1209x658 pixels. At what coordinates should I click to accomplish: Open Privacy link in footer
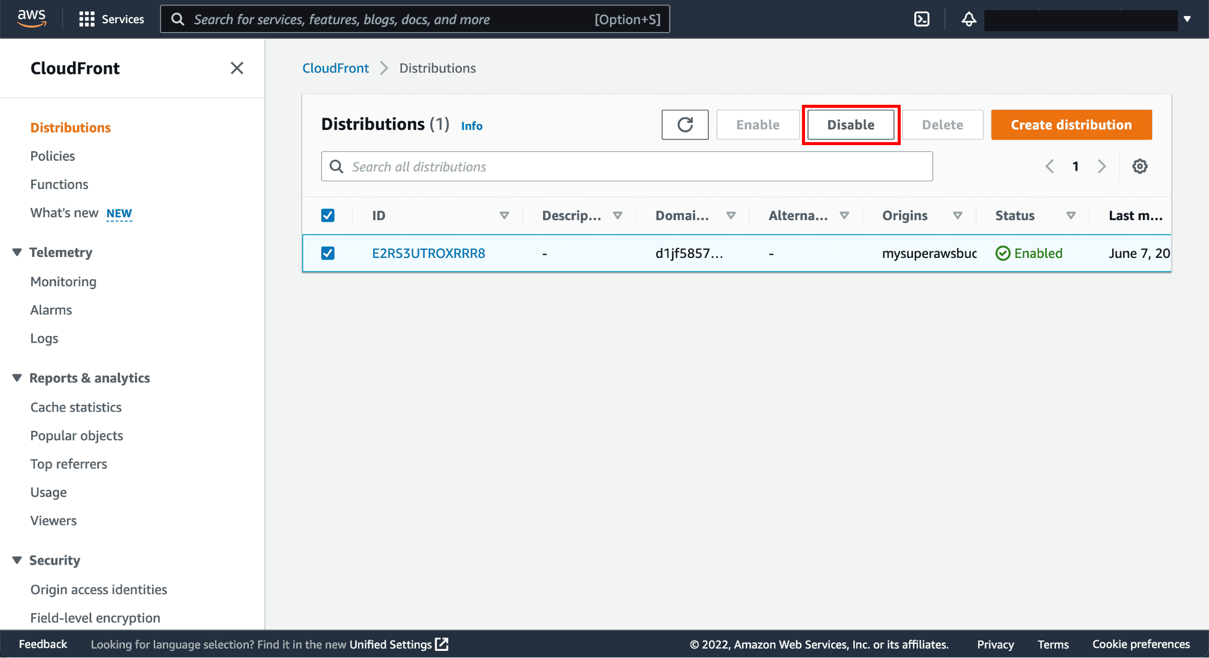pos(995,644)
